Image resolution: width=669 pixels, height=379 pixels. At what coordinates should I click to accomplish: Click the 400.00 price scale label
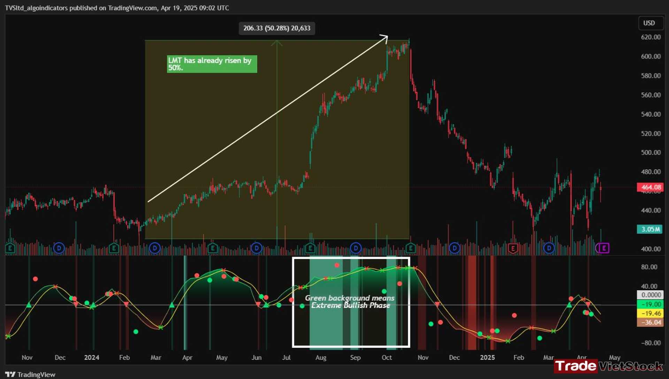point(651,249)
